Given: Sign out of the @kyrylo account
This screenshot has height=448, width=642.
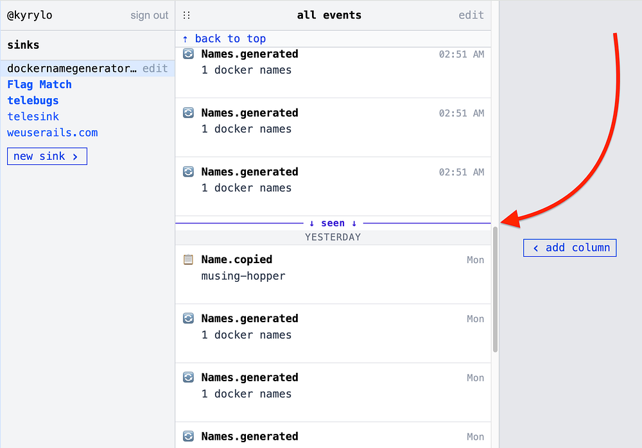Looking at the screenshot, I should tap(149, 15).
